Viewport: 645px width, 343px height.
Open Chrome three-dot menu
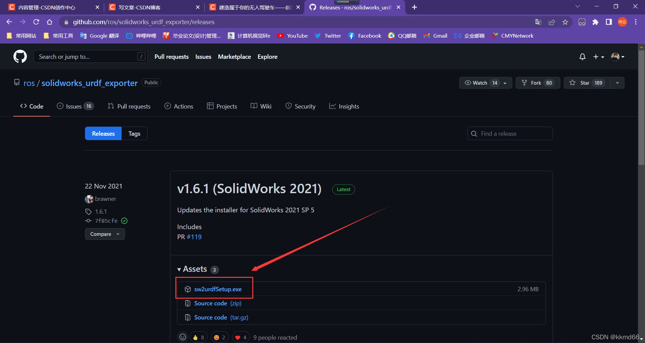coord(636,22)
